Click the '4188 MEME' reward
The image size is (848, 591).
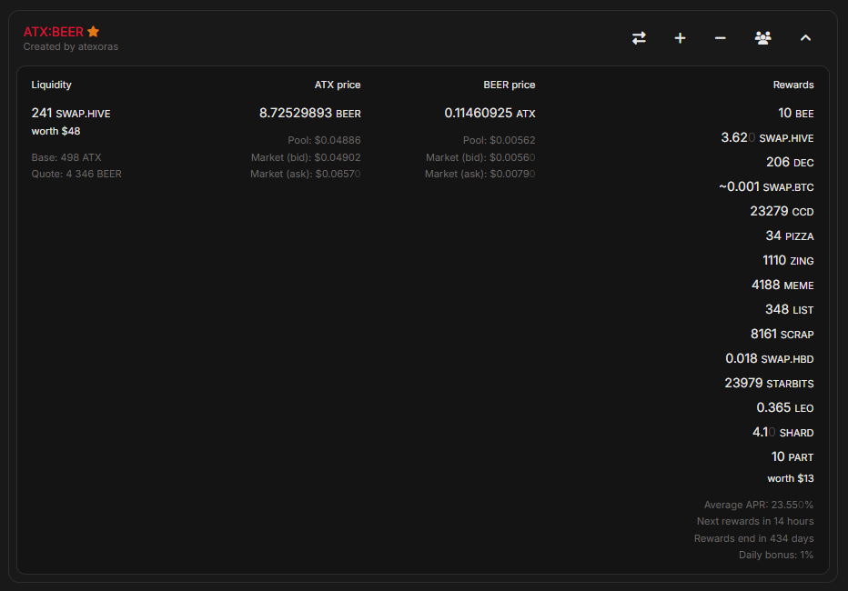[782, 285]
